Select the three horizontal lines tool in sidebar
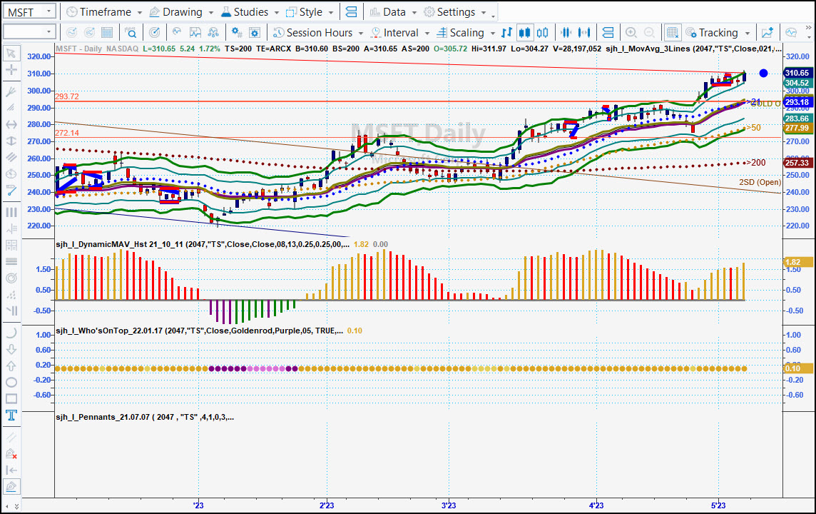This screenshot has height=514, width=816. [11, 261]
